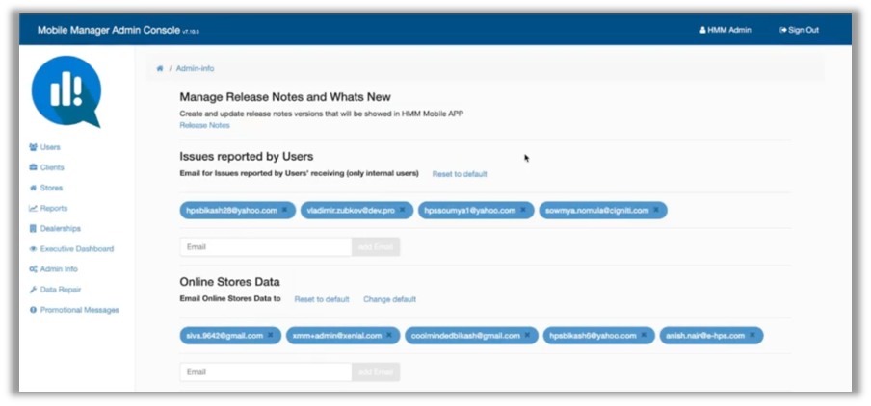This screenshot has width=871, height=406.
Task: Remove sowmya.nomula@cigniti.com tag
Action: coord(656,210)
